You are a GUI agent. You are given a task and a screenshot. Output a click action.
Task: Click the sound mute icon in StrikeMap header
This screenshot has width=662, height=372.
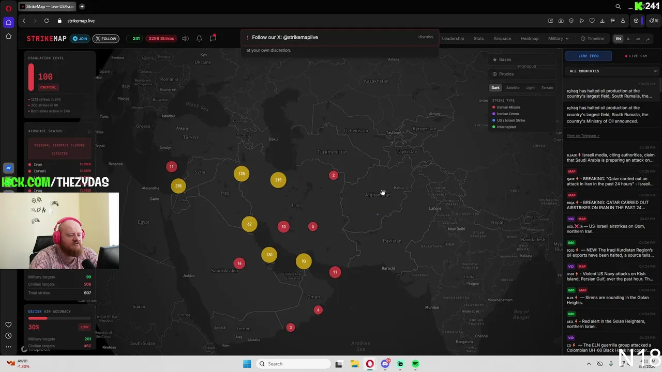185,38
